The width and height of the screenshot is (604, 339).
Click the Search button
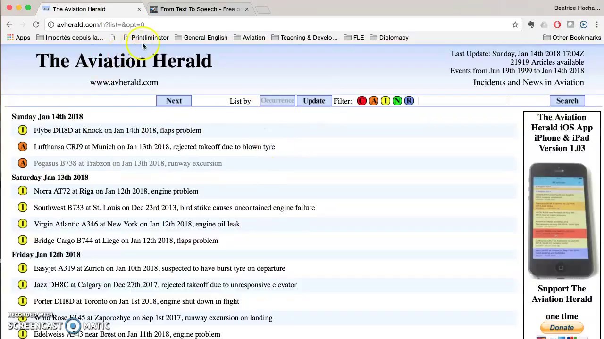point(567,101)
